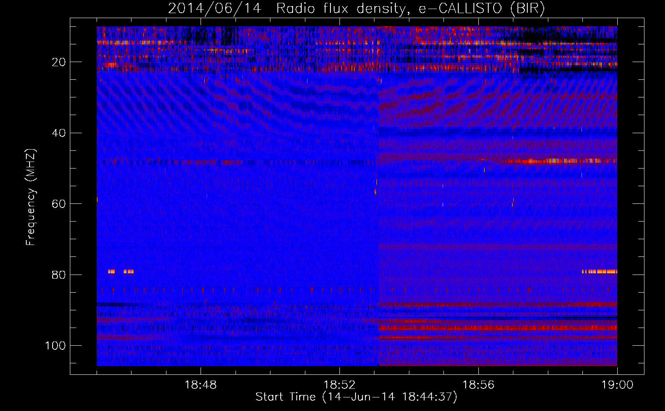The height and width of the screenshot is (411, 665).
Task: Click the 60 frequency tick label
Action: point(59,204)
